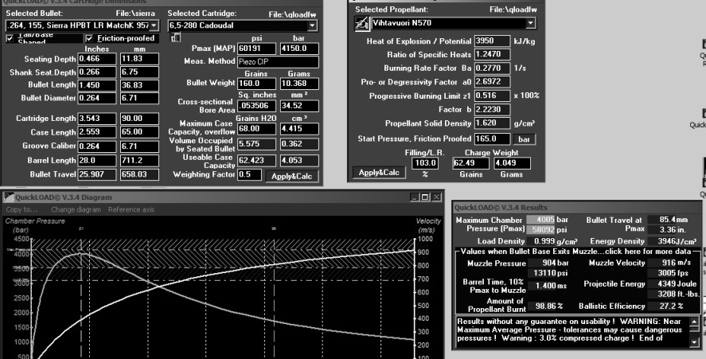
Task: Click the Results message box scroll-down arrow
Action: [694, 343]
